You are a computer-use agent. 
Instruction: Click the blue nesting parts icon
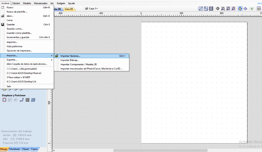tap(33, 100)
